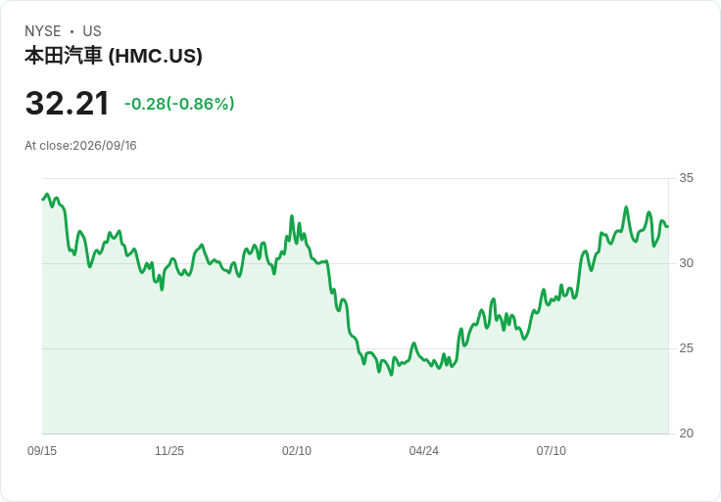Click the price spike peak near 02/10
The width and height of the screenshot is (721, 502).
(x=292, y=216)
